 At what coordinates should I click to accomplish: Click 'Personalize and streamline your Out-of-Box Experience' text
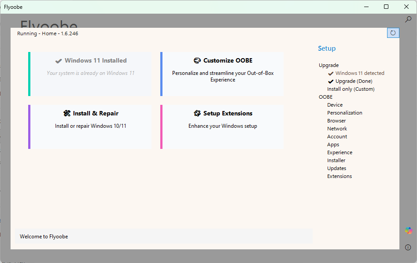tap(223, 76)
